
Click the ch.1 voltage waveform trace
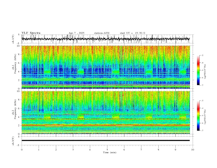[x=105, y=39]
